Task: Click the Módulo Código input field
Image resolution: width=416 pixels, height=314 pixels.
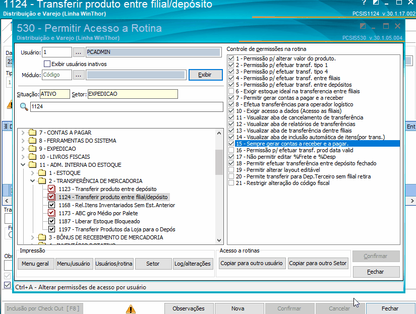Action: pos(57,75)
